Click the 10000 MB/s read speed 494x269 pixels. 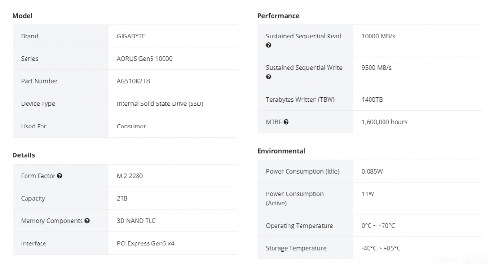pos(378,36)
